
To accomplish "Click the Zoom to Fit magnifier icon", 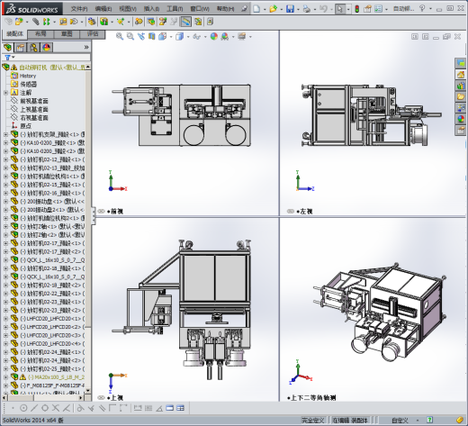I will (x=120, y=37).
